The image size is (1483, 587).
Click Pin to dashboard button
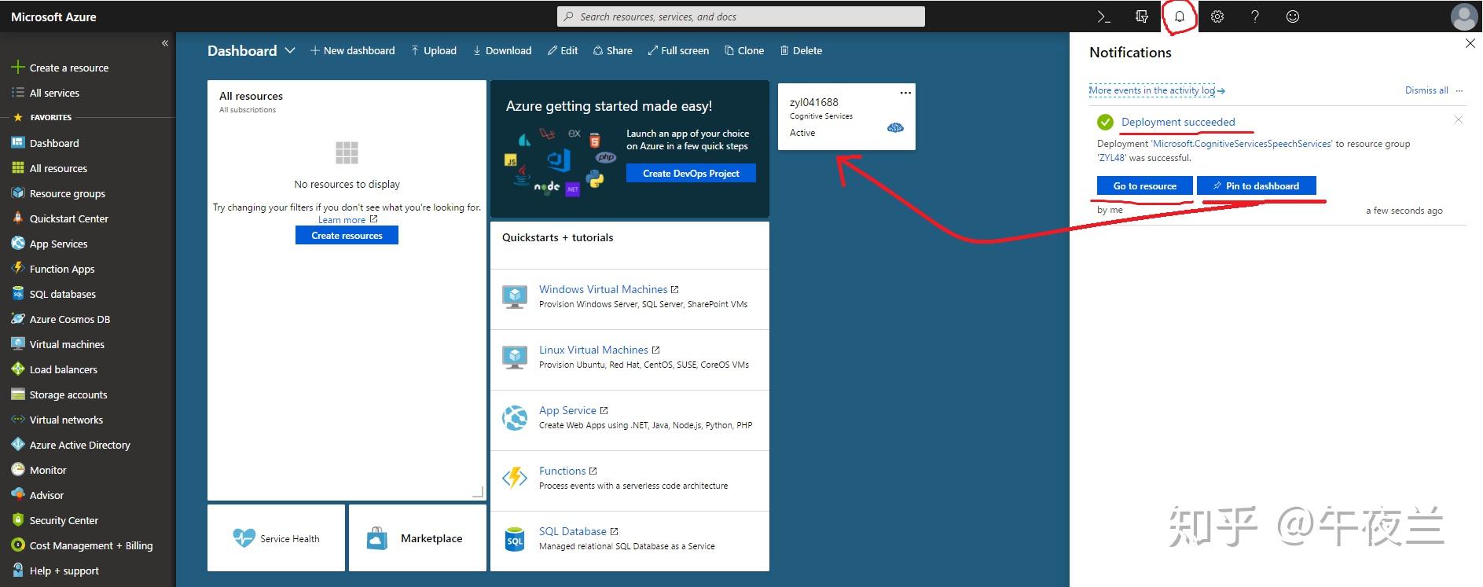(x=1256, y=185)
